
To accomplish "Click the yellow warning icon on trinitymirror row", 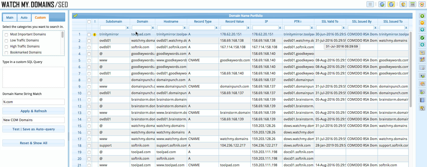I will pyautogui.click(x=95, y=34).
